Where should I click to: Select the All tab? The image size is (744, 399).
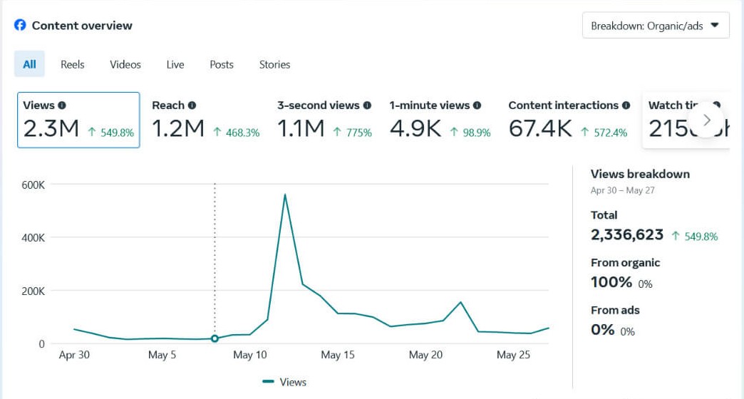pyautogui.click(x=29, y=64)
